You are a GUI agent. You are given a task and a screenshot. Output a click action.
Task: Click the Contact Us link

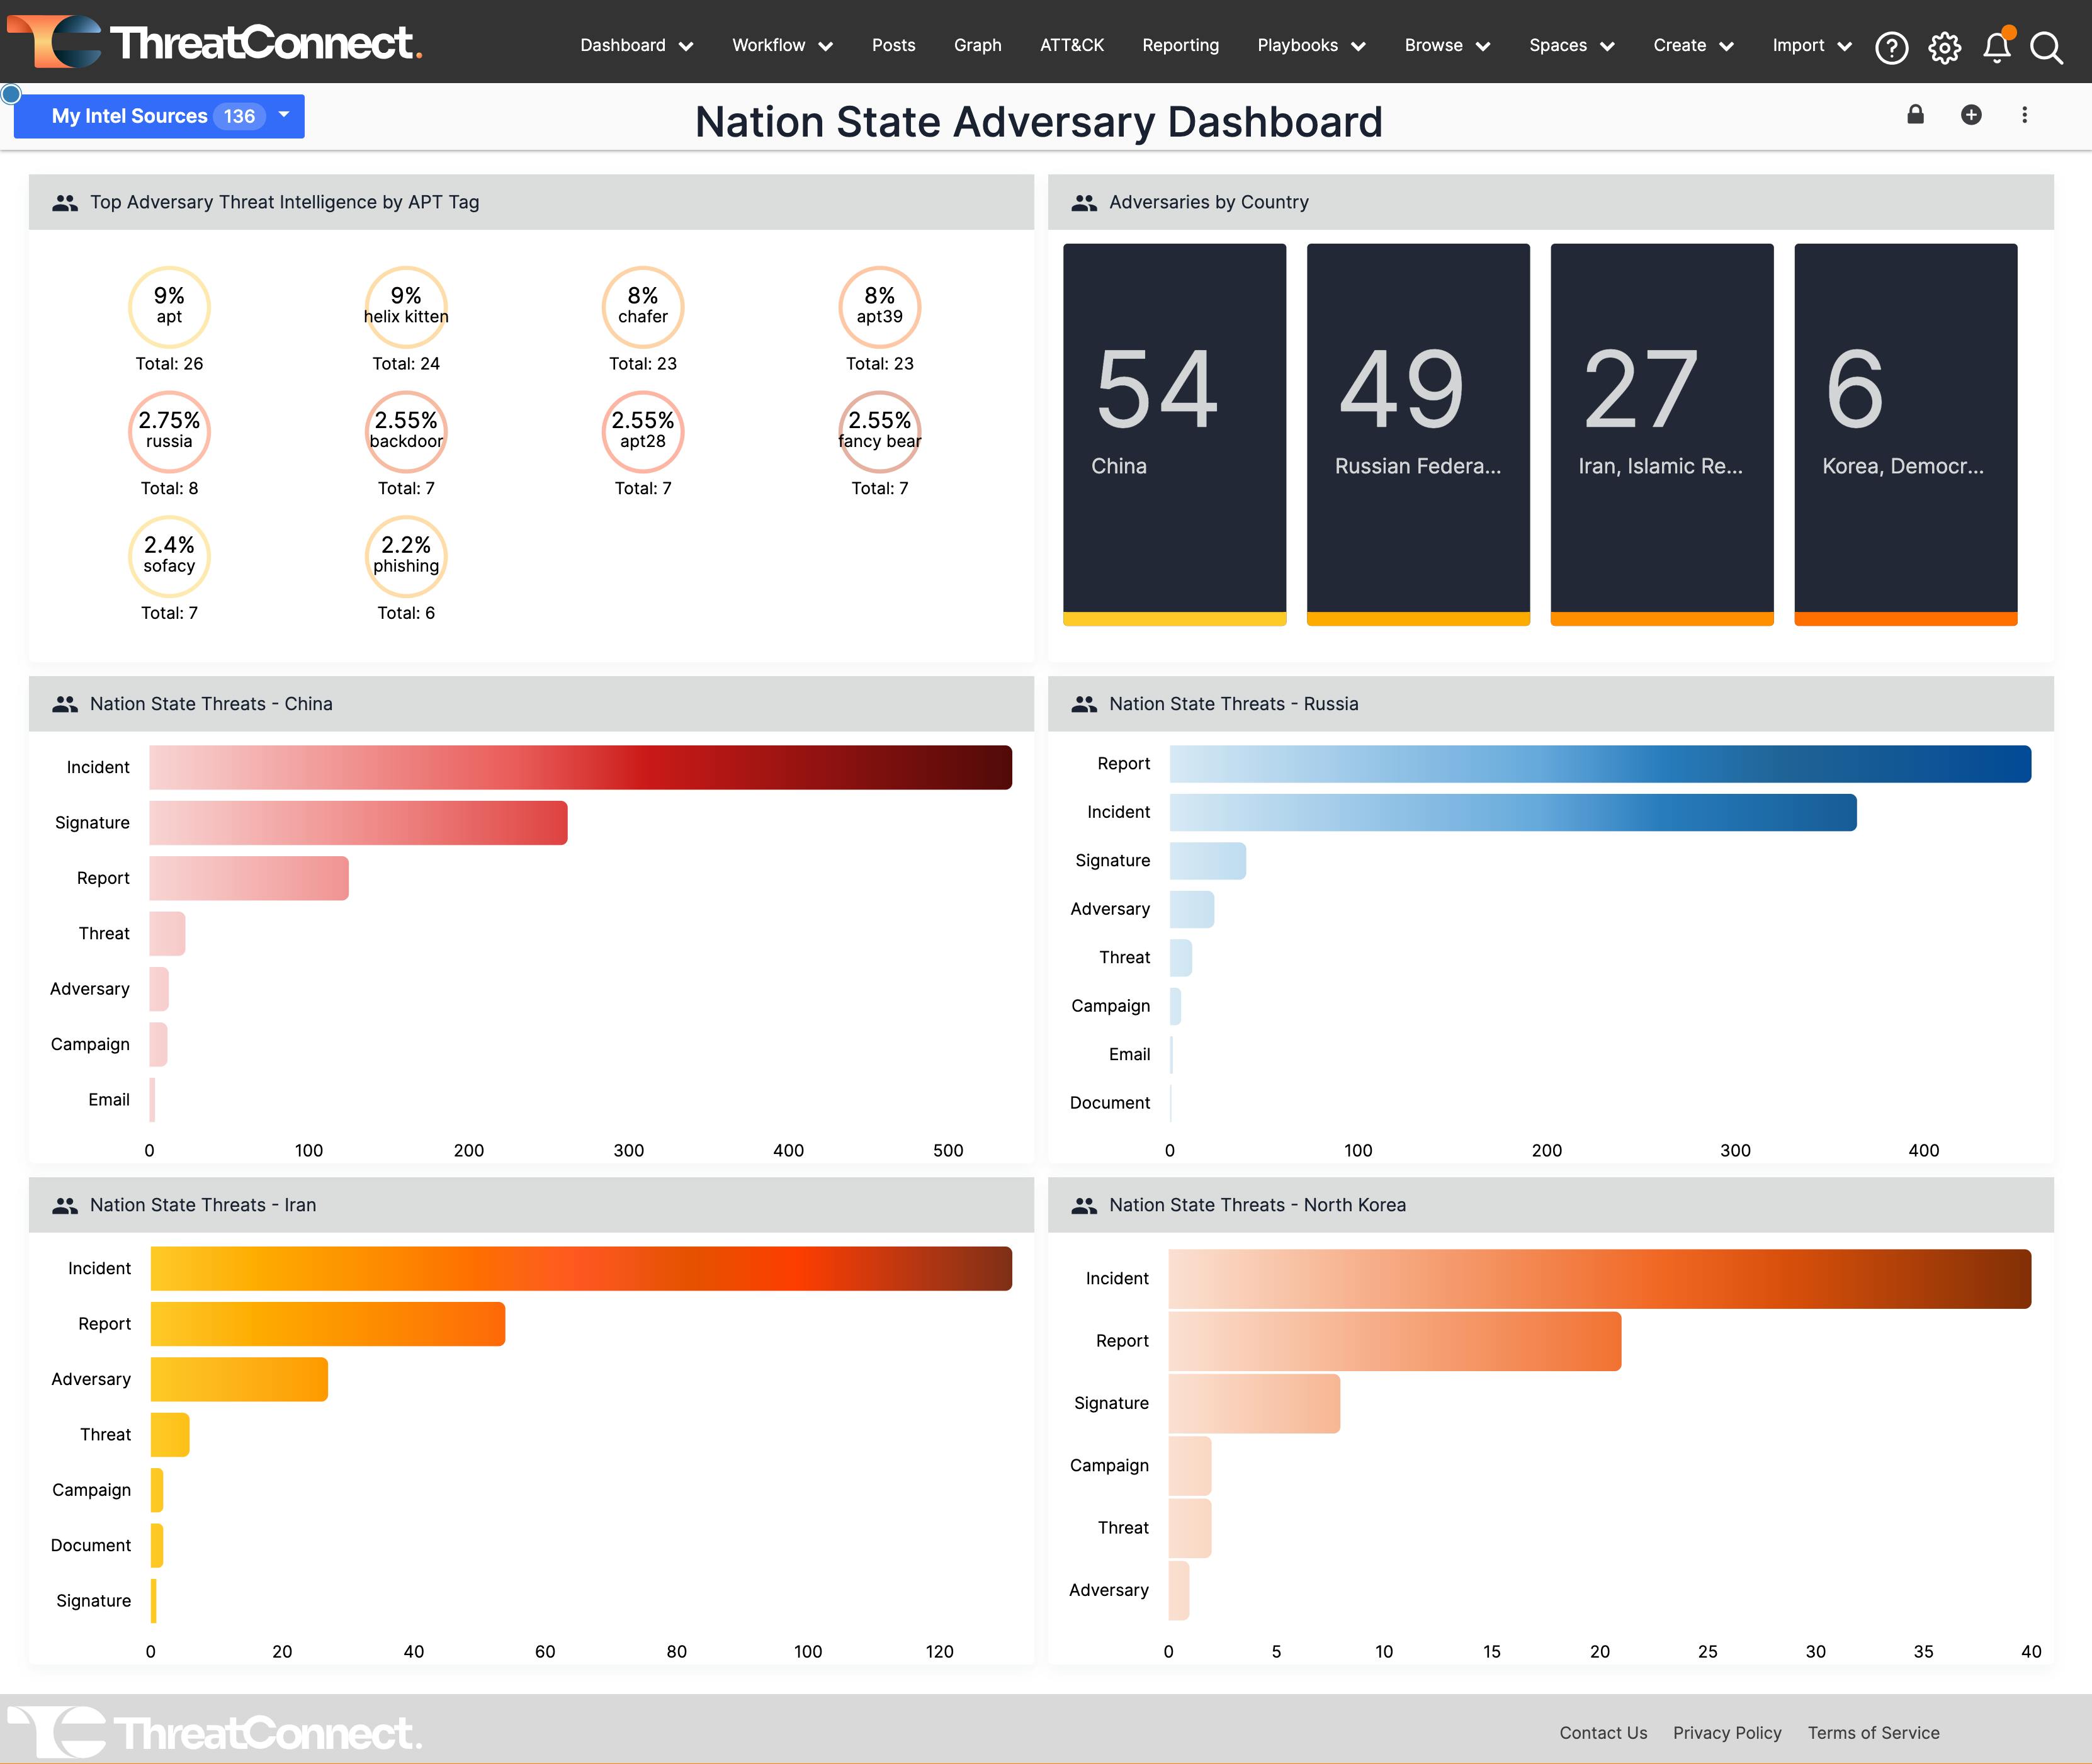[1603, 1733]
